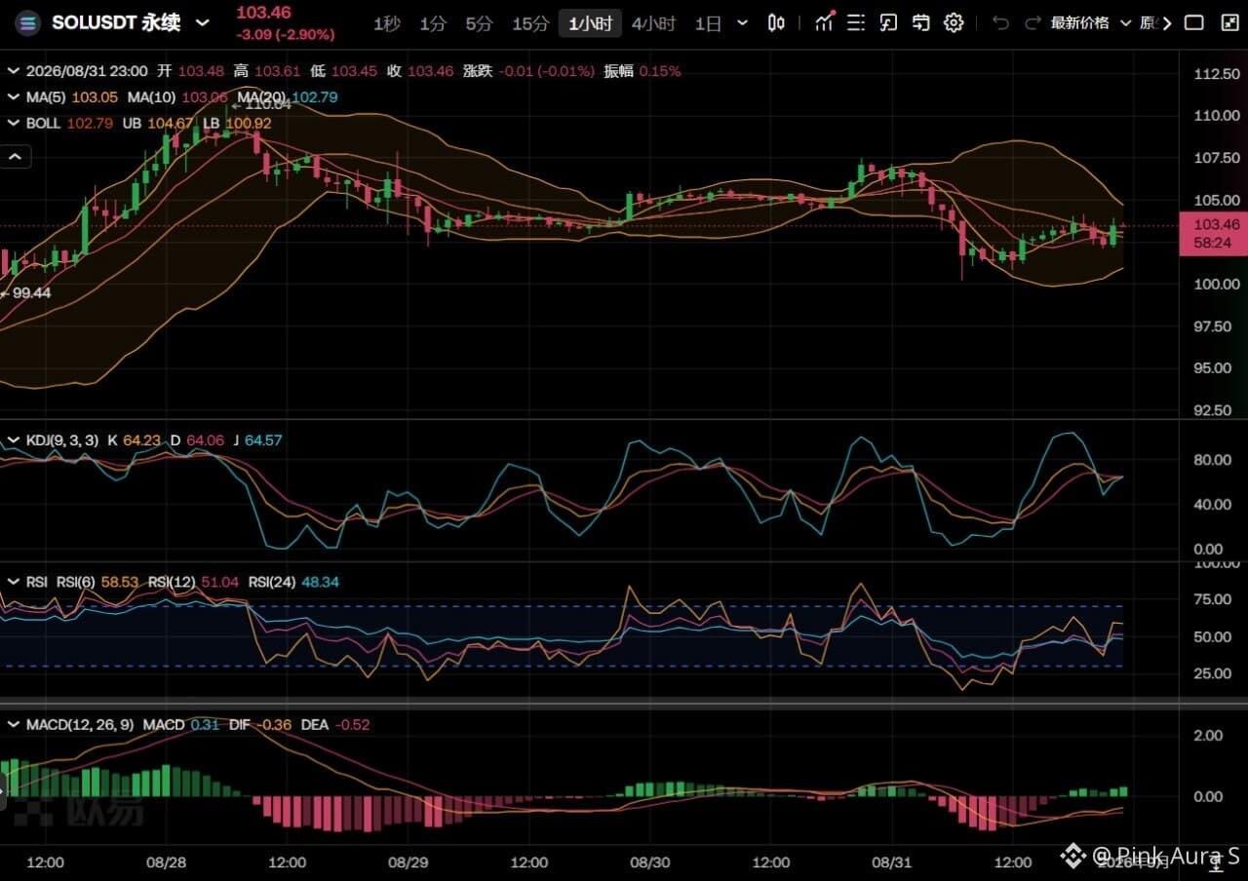Screen dimensions: 1248x881
Task: Click the rectangle layout icon in the top toolbar
Action: (x=1194, y=23)
